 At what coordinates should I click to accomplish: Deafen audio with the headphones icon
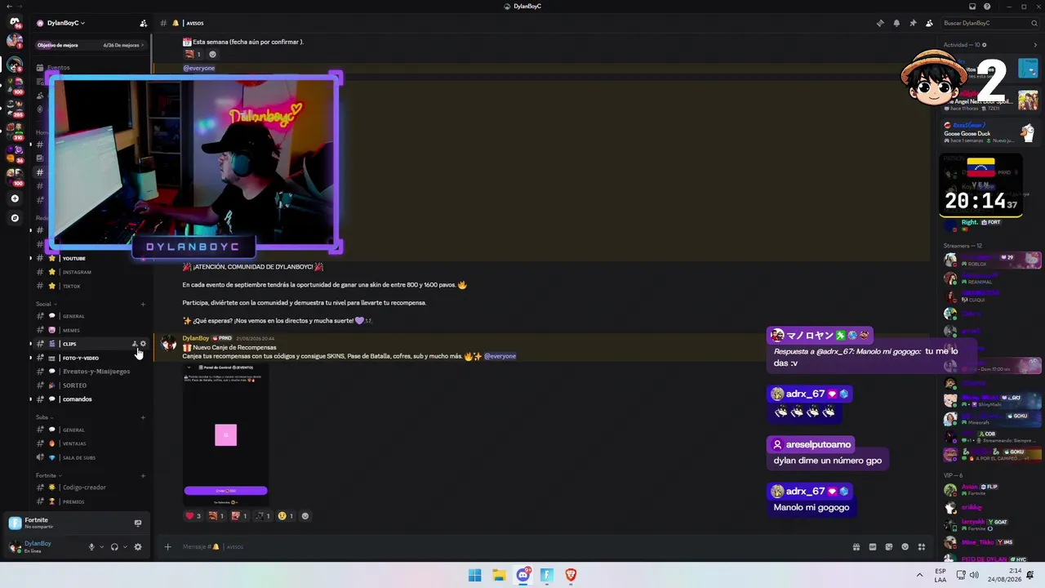(x=114, y=547)
